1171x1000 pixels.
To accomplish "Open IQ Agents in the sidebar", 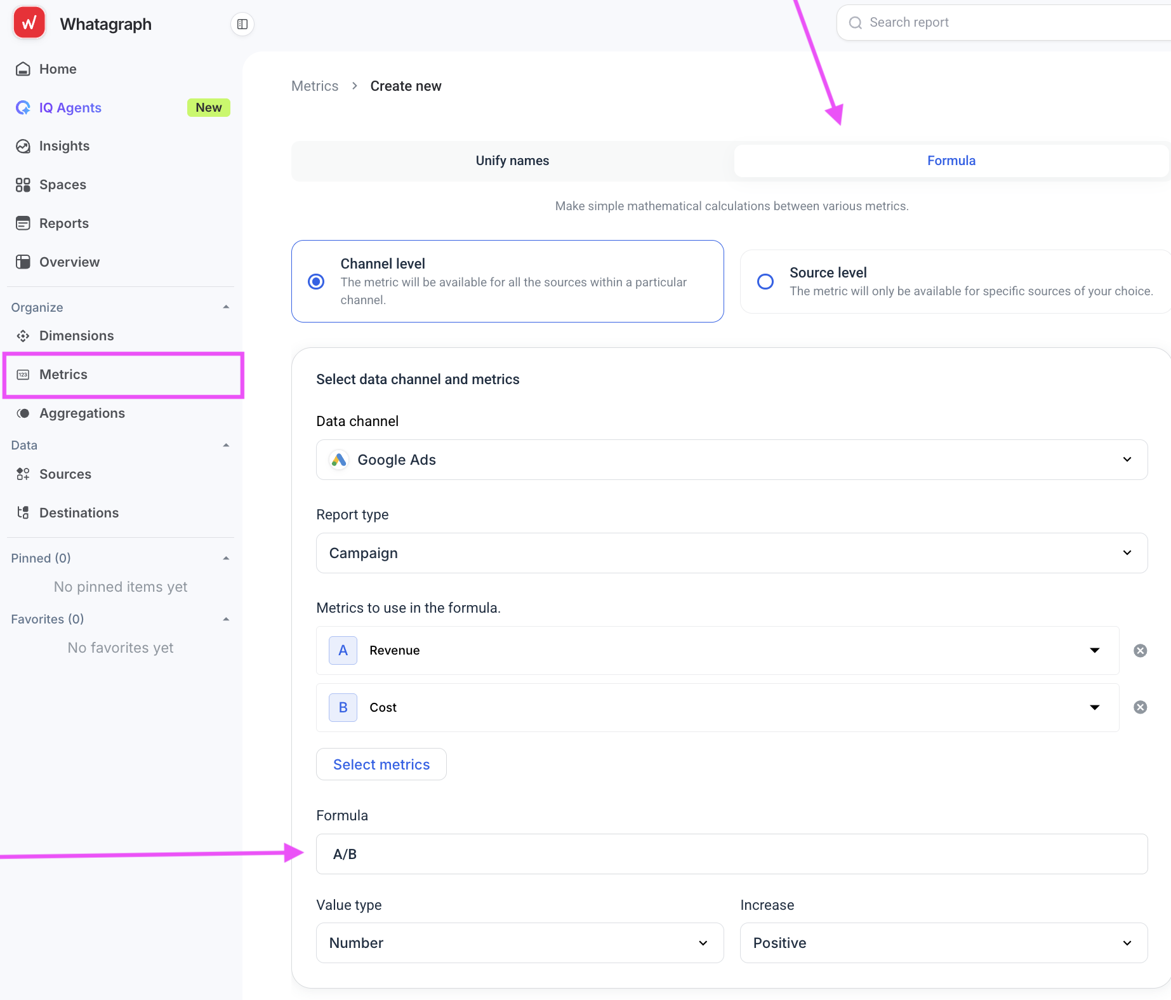I will (x=70, y=108).
